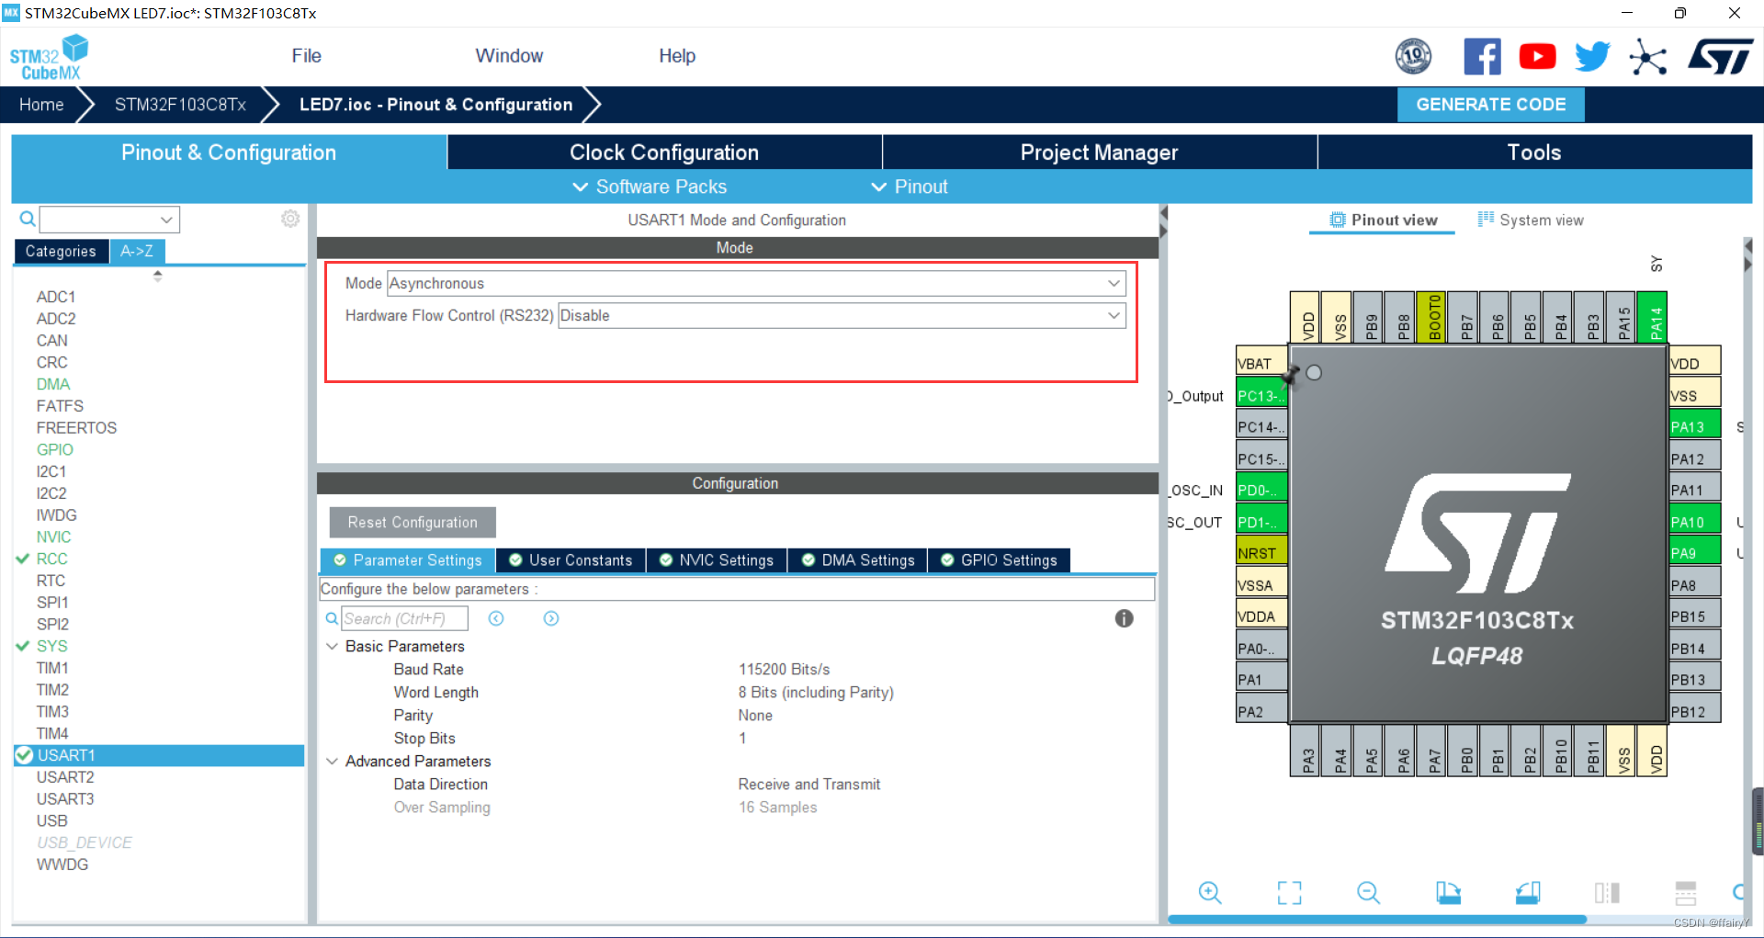Image resolution: width=1764 pixels, height=938 pixels.
Task: Open the categories settings gear icon
Action: tap(290, 219)
